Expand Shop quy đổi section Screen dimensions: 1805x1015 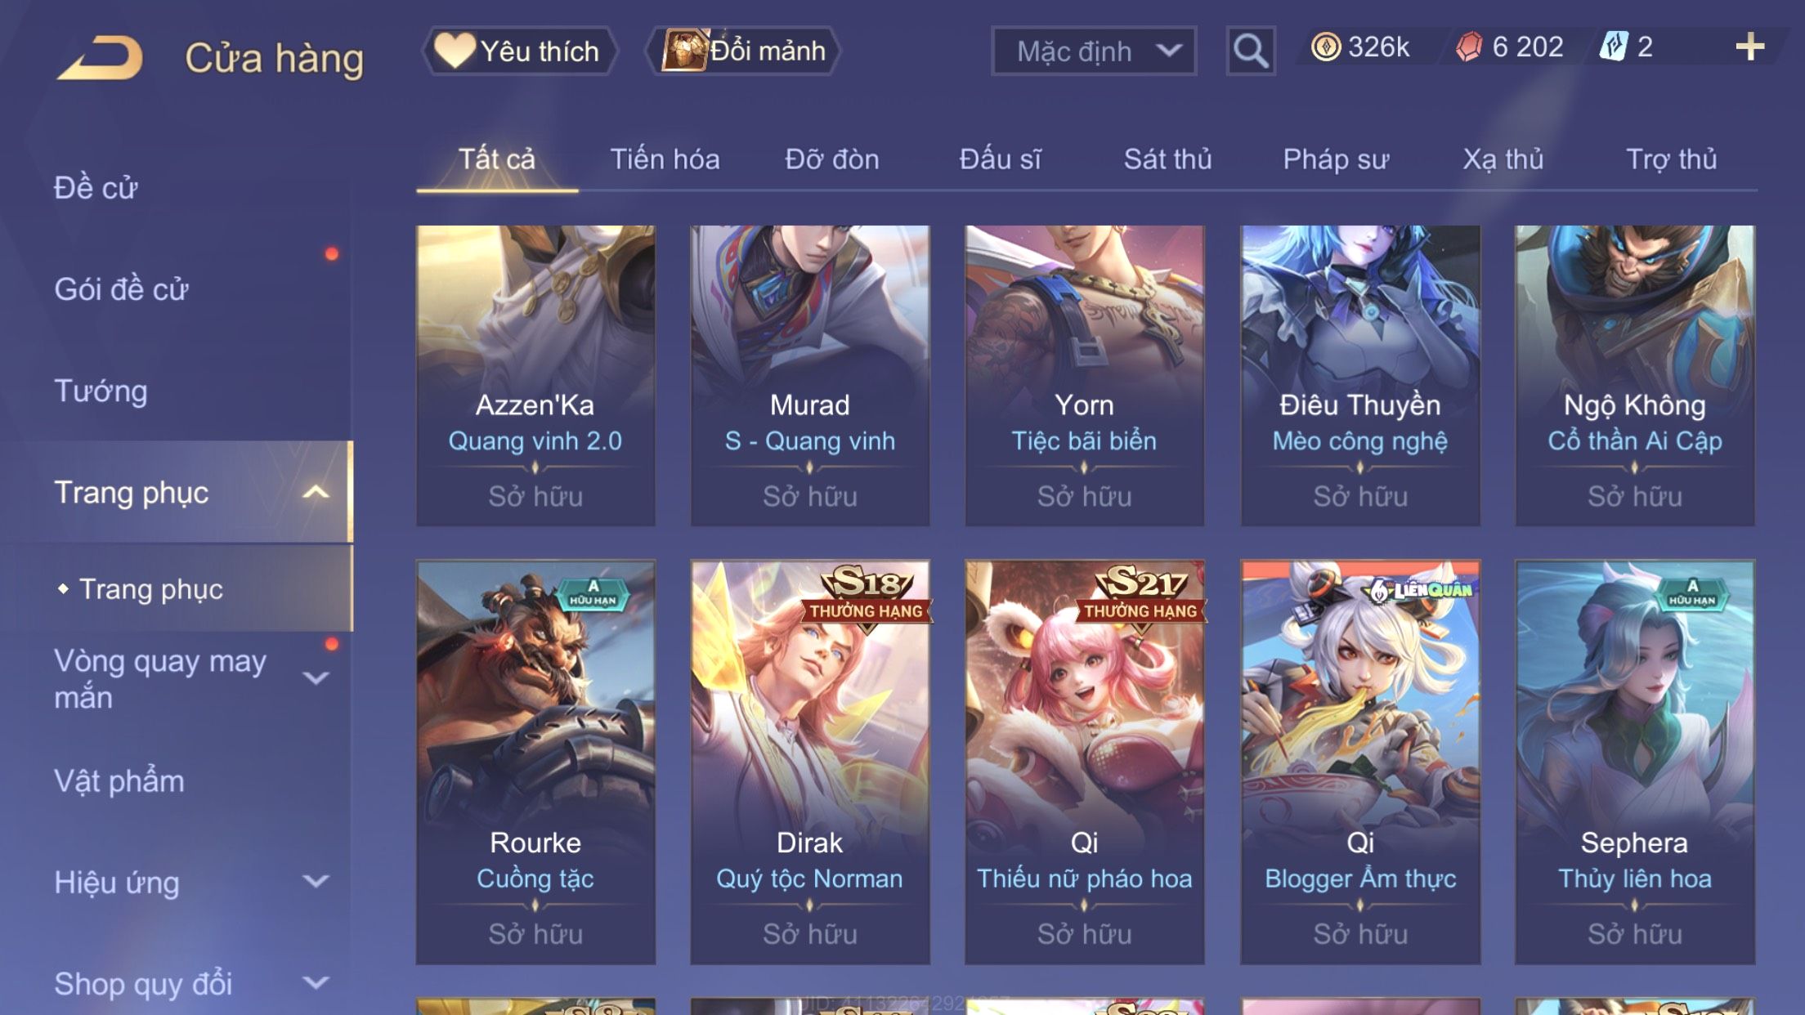(x=316, y=982)
